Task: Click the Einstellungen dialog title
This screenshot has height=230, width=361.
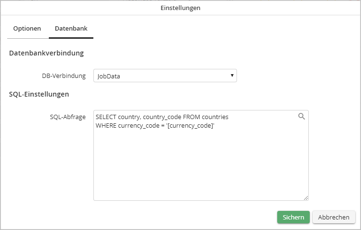Action: 180,8
